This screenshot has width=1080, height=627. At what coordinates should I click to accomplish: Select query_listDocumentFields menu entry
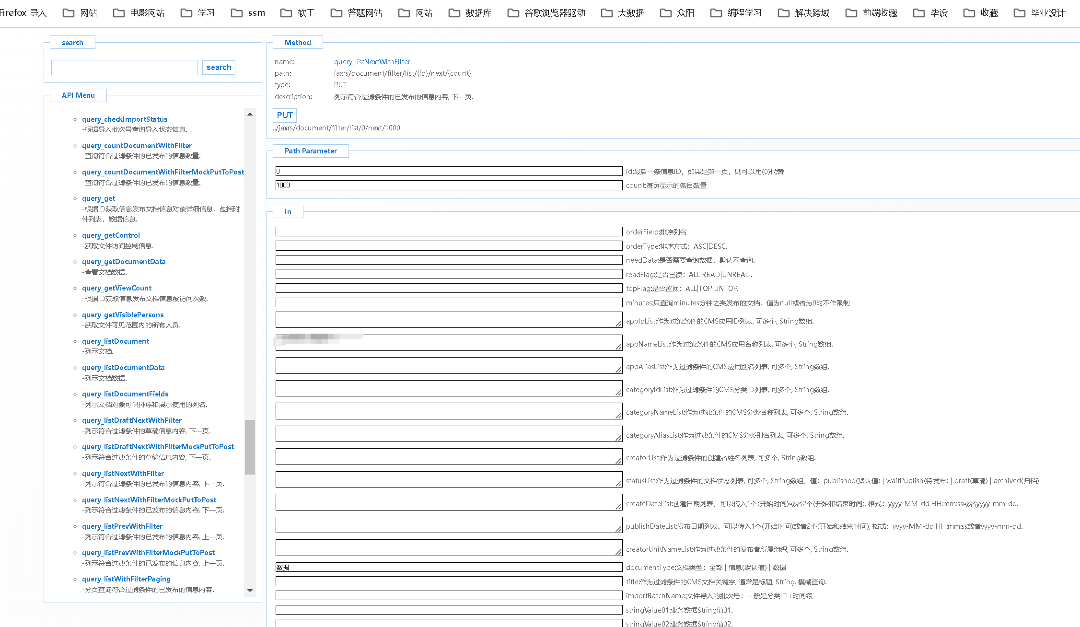(125, 394)
